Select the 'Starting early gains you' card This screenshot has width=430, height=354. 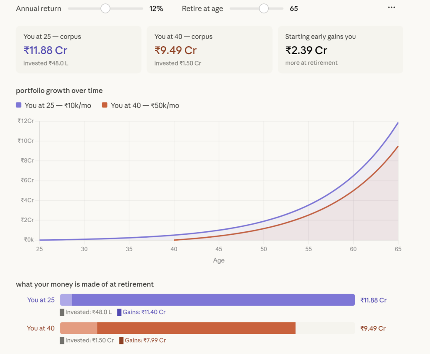pyautogui.click(x=340, y=50)
